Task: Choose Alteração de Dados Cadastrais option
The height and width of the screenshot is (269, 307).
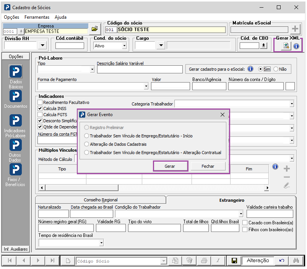Action: coord(86,144)
